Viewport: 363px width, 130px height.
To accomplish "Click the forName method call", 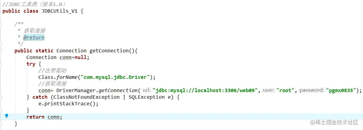I will coord(67,77).
